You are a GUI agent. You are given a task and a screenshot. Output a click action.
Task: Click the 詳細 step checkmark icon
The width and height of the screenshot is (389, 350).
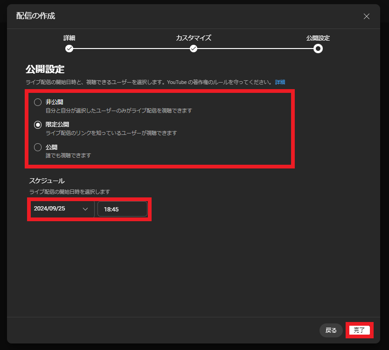(69, 49)
